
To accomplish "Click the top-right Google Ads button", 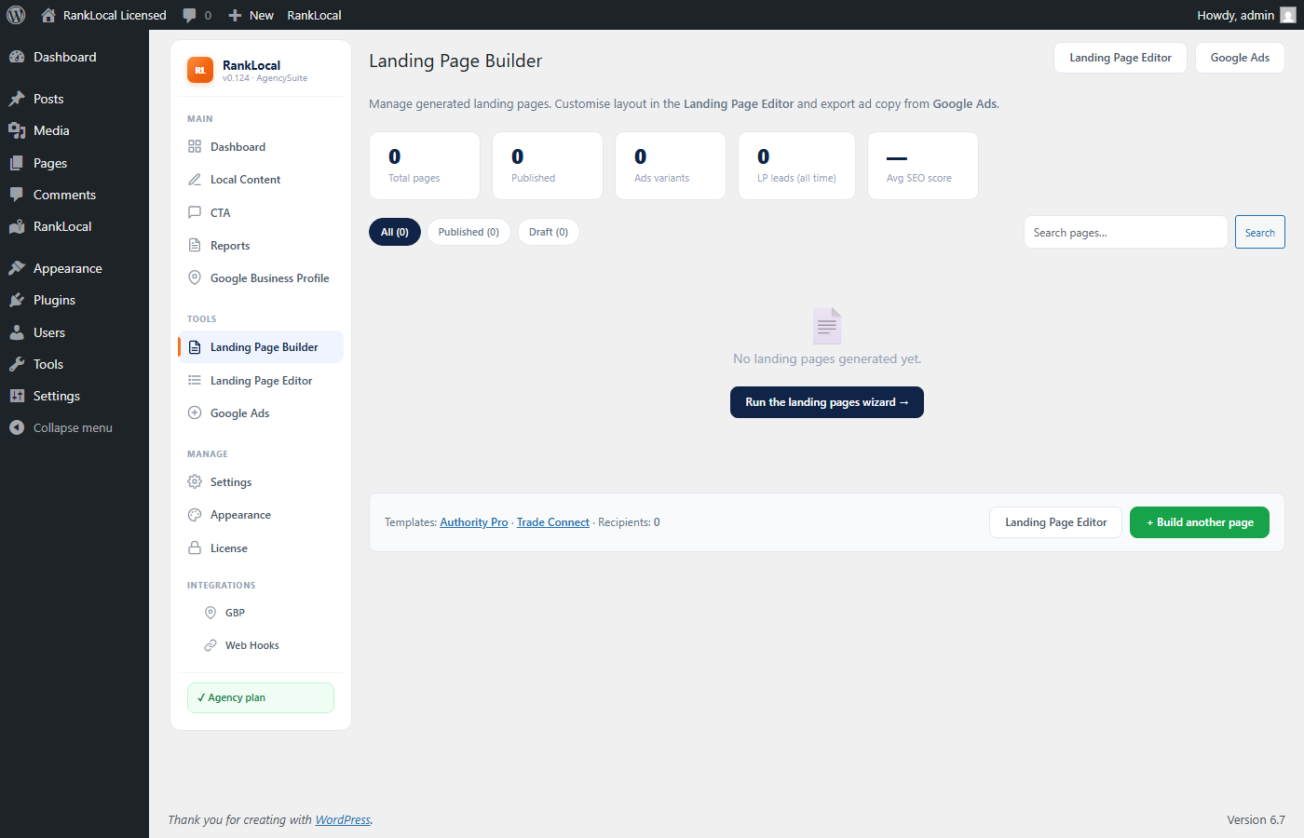I will [x=1240, y=58].
